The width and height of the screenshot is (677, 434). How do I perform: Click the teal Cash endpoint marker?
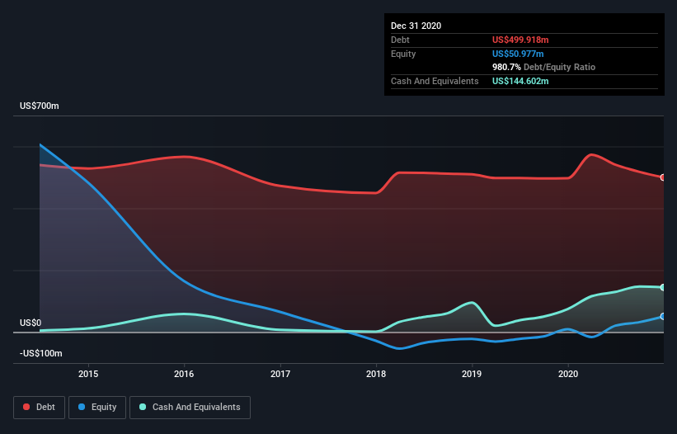click(x=662, y=287)
